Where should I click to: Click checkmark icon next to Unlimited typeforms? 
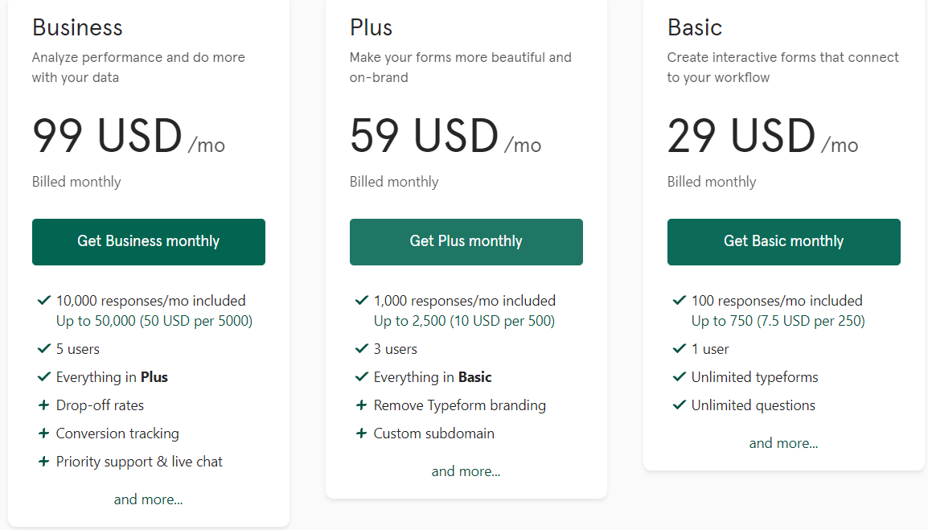(680, 377)
